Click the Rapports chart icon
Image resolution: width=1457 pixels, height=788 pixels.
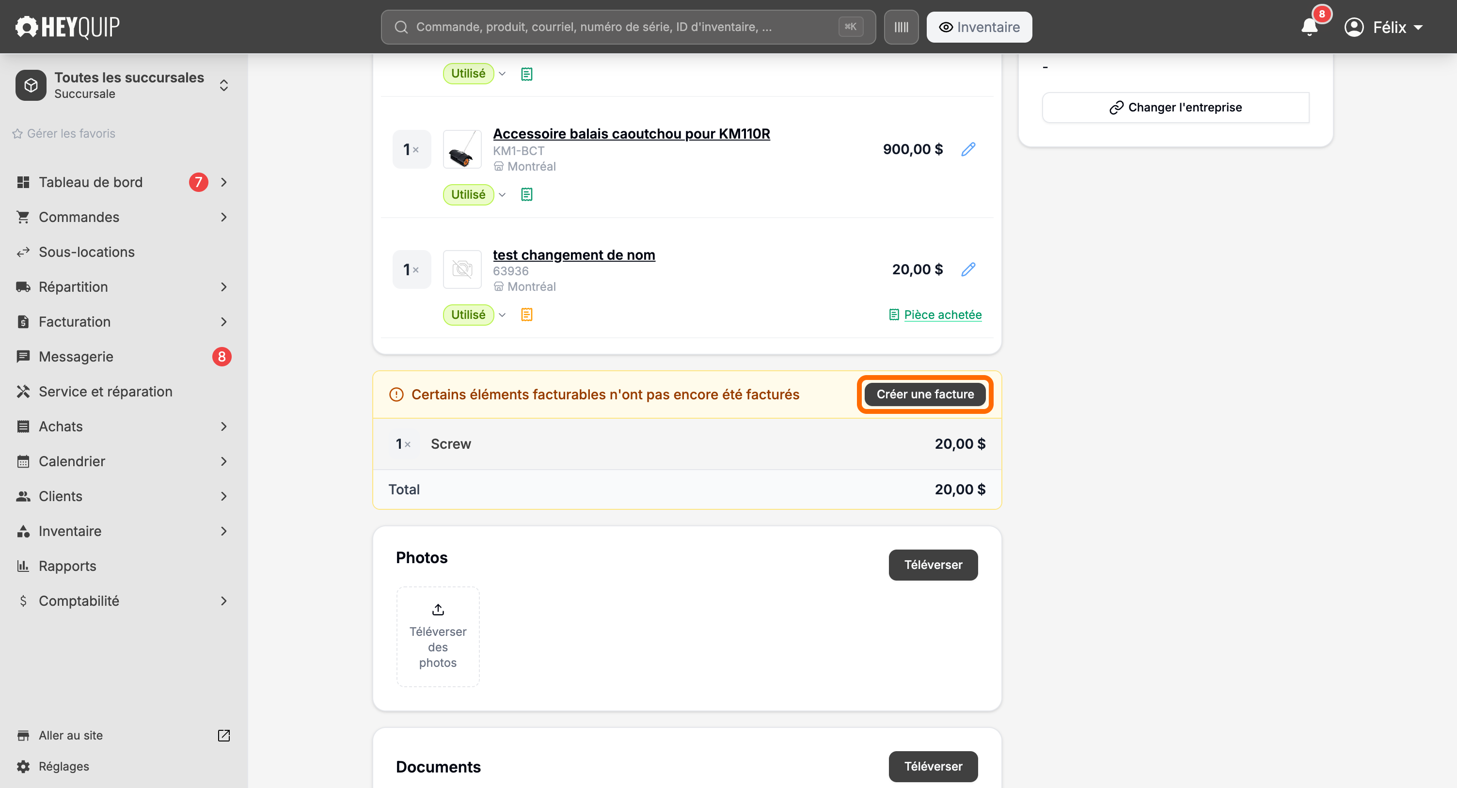click(x=23, y=566)
